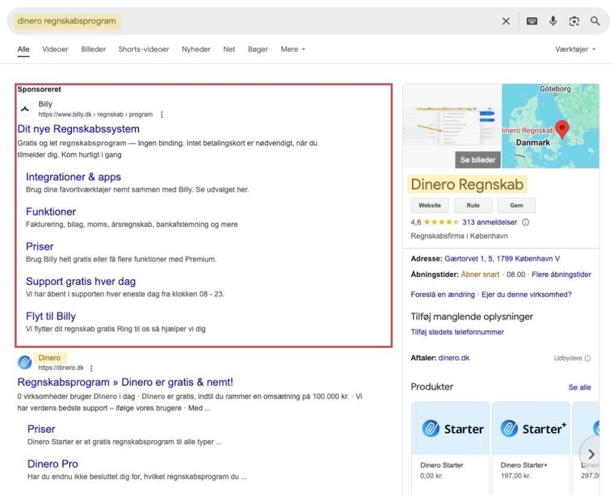Click the Rute button
The width and height of the screenshot is (614, 495).
473,205
